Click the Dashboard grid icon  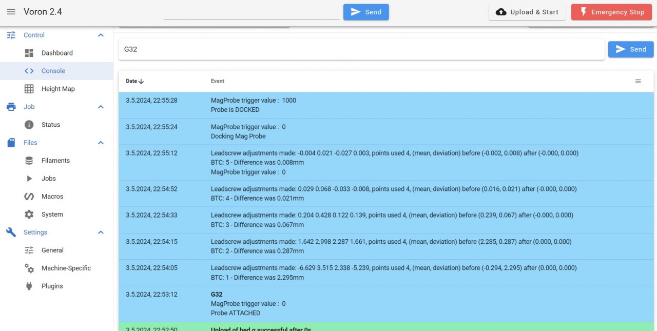coord(29,53)
